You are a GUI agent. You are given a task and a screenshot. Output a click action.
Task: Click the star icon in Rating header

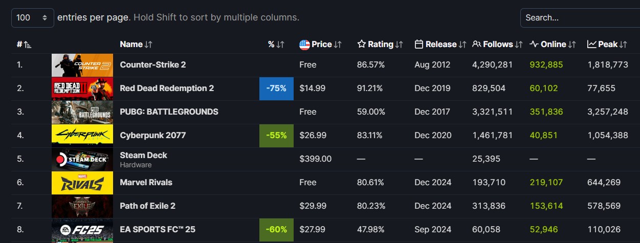[361, 45]
